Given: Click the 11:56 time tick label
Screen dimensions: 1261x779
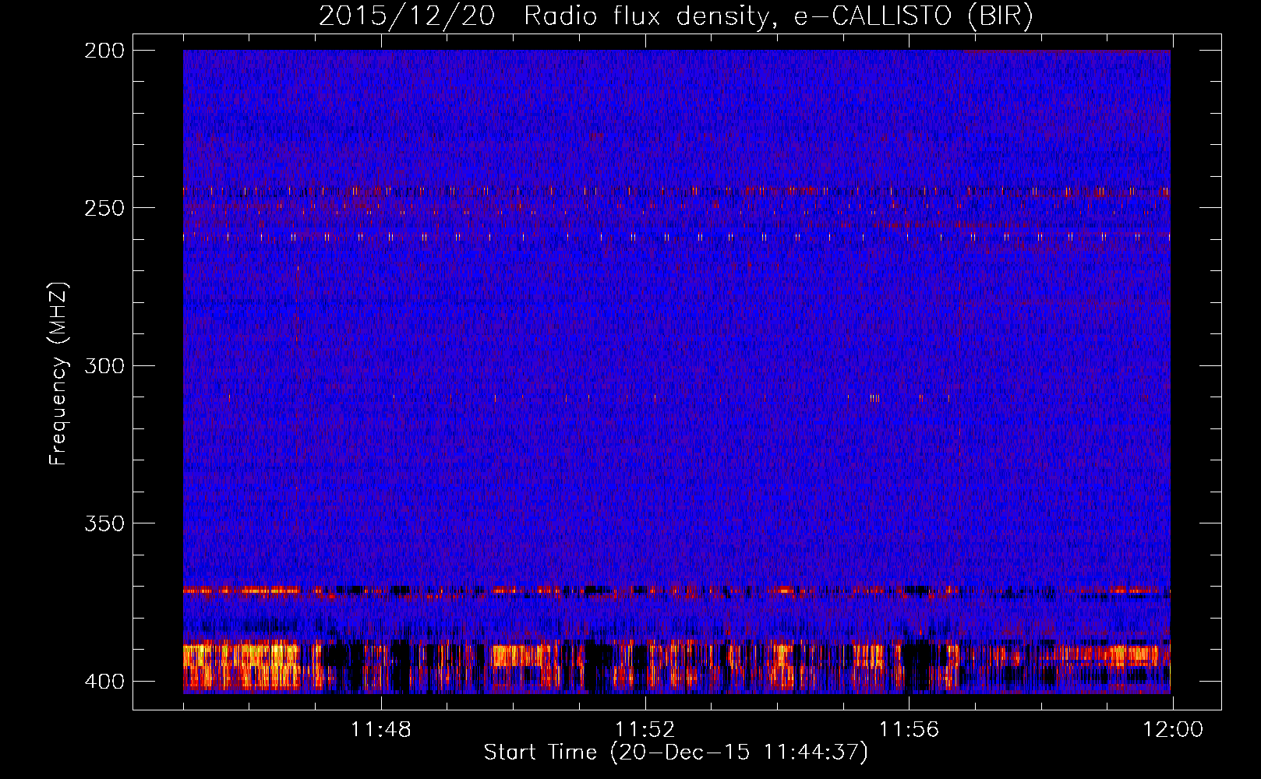Looking at the screenshot, I should pos(909,730).
